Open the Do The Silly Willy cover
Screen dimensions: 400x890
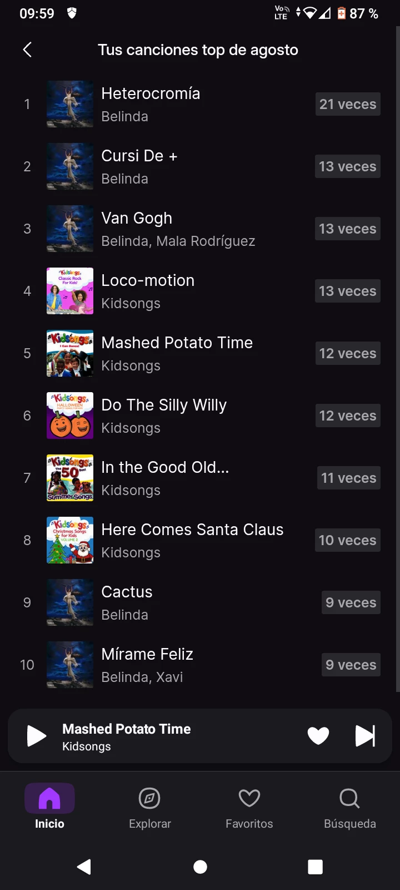coord(70,416)
